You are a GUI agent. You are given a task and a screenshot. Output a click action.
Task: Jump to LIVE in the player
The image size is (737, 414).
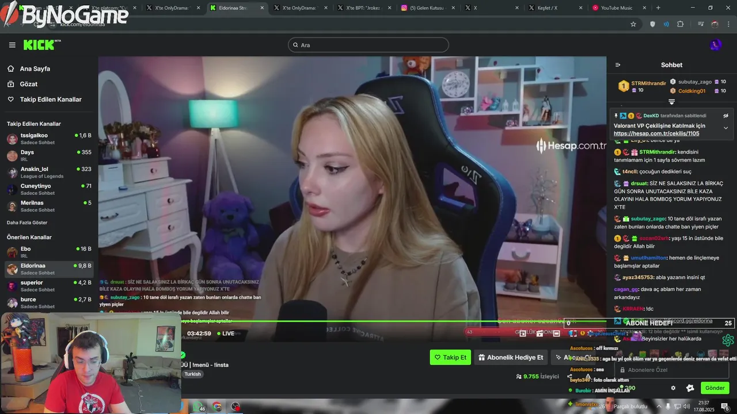pyautogui.click(x=225, y=333)
